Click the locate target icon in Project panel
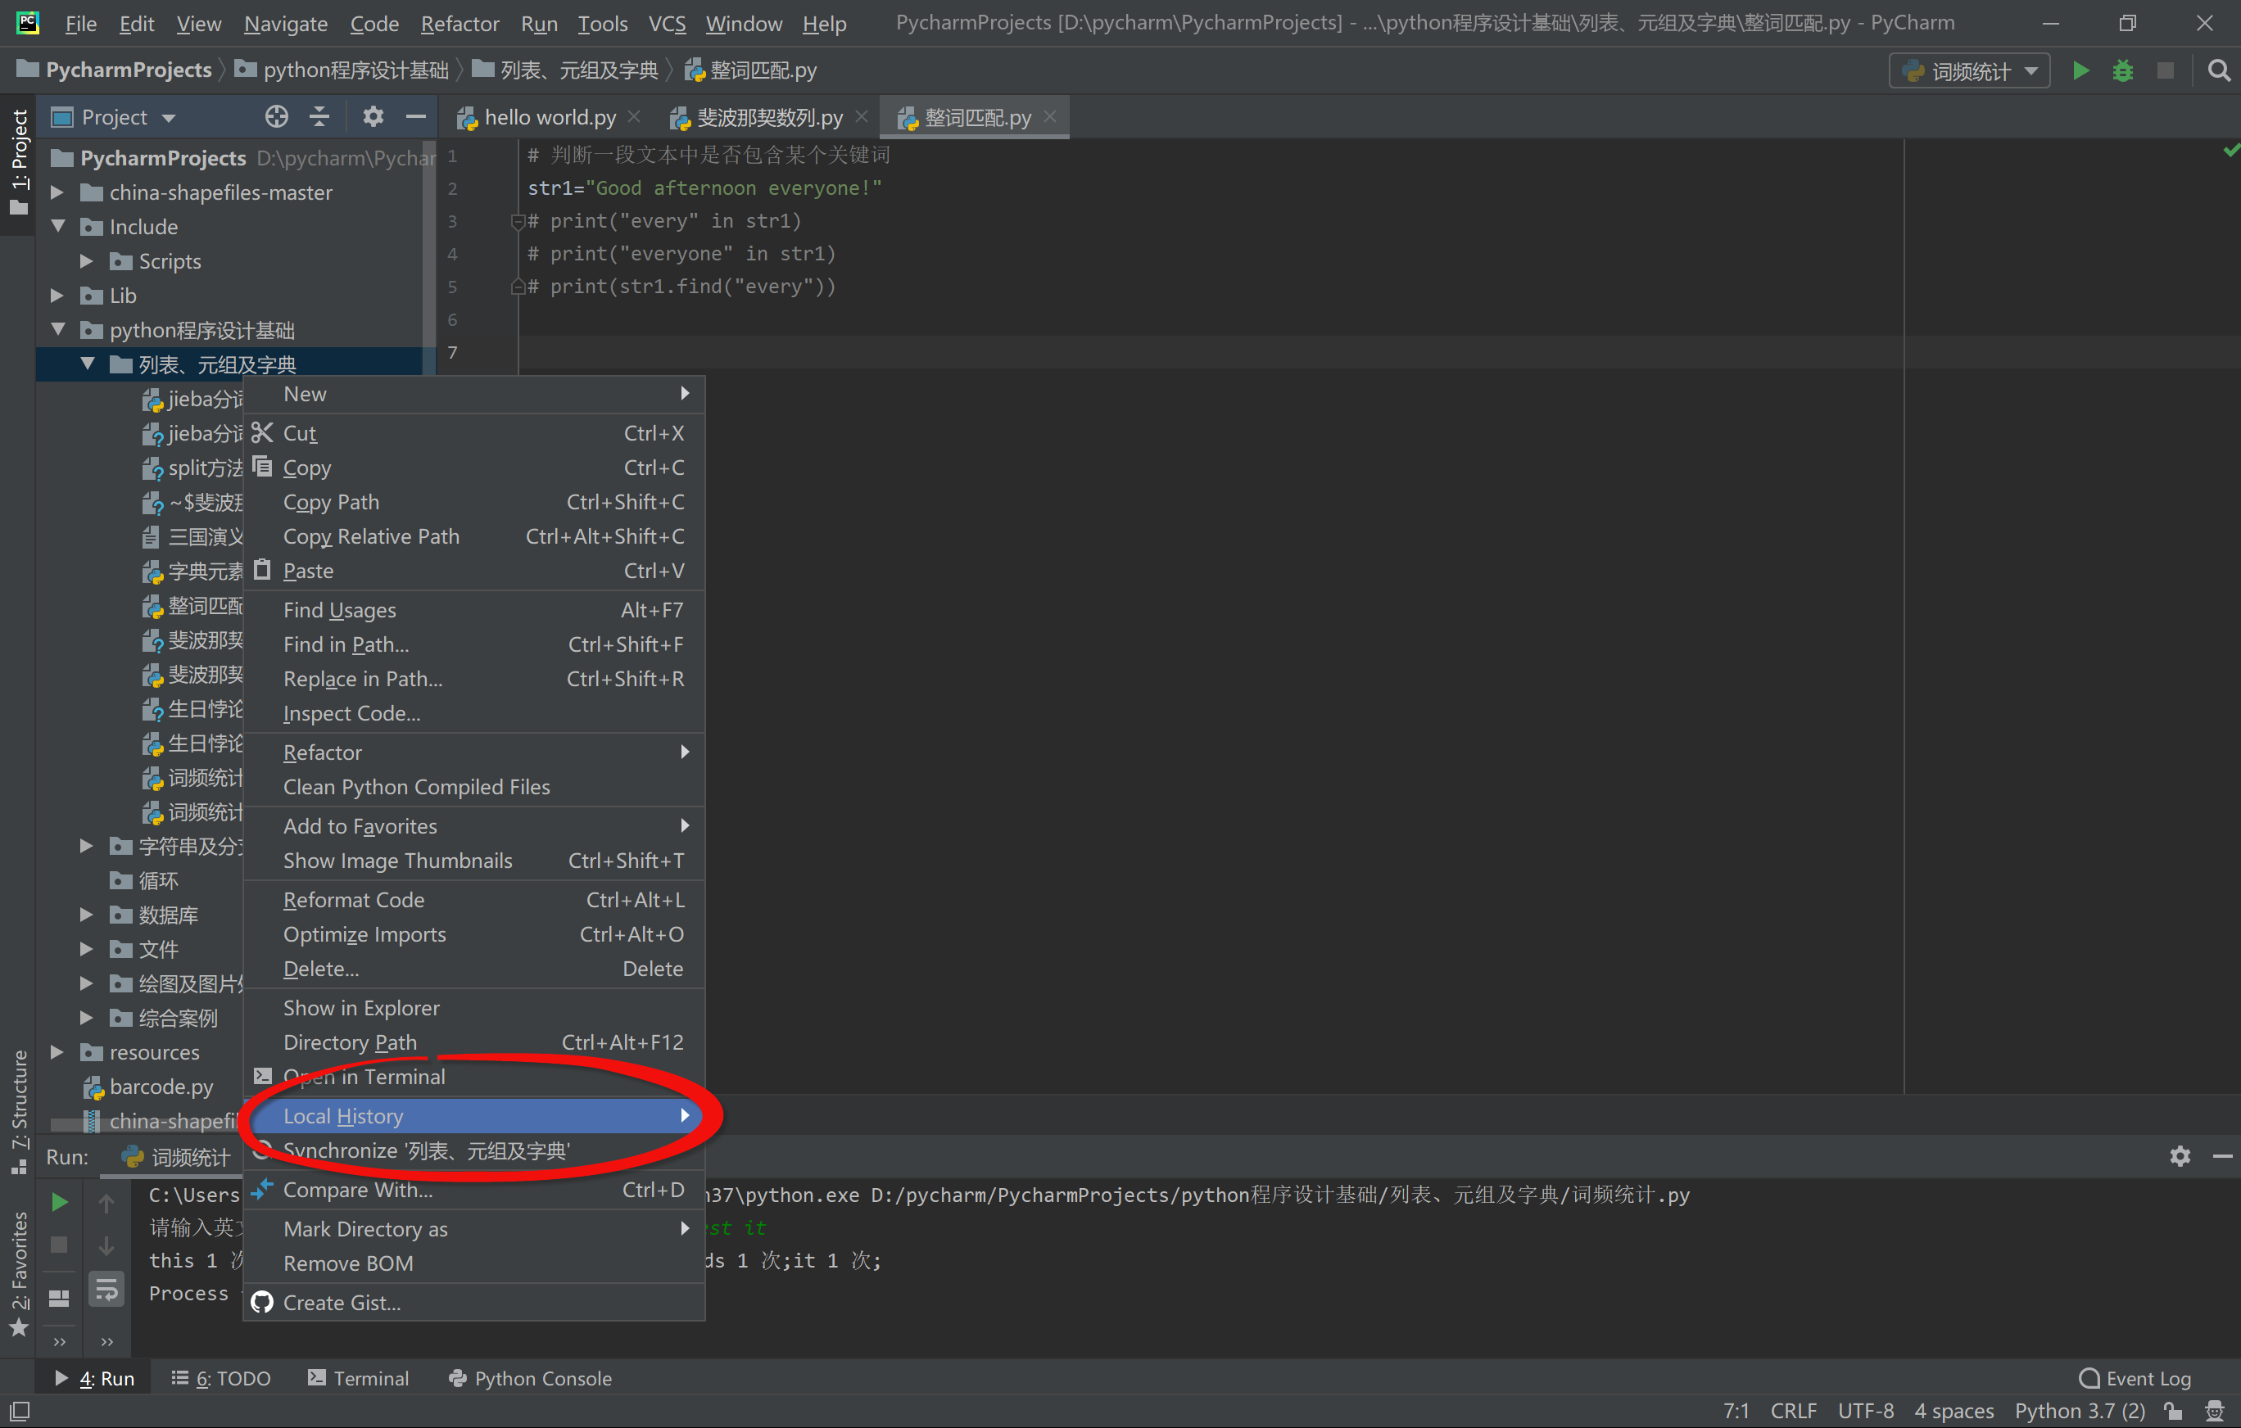2241x1428 pixels. click(x=276, y=117)
